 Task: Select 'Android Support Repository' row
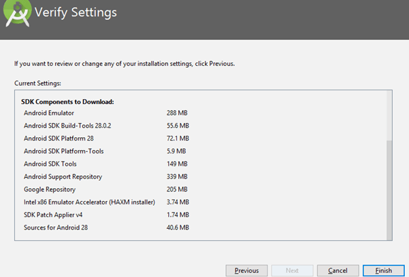(x=63, y=177)
